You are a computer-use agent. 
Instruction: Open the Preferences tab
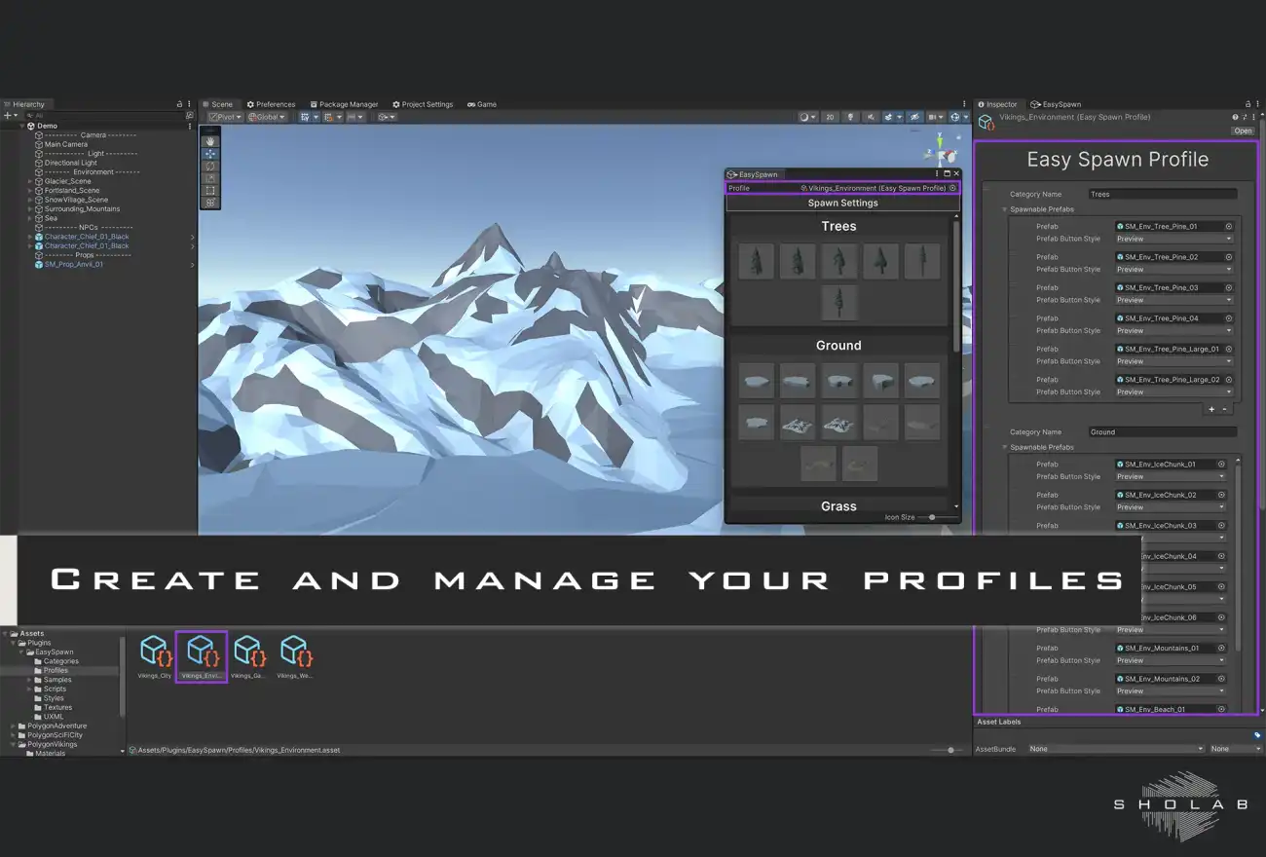click(272, 104)
